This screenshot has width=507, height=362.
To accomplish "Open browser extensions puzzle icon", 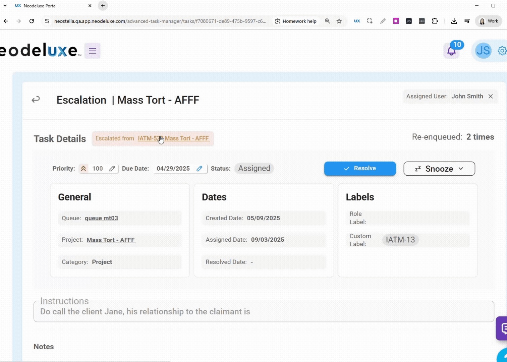I will point(435,21).
